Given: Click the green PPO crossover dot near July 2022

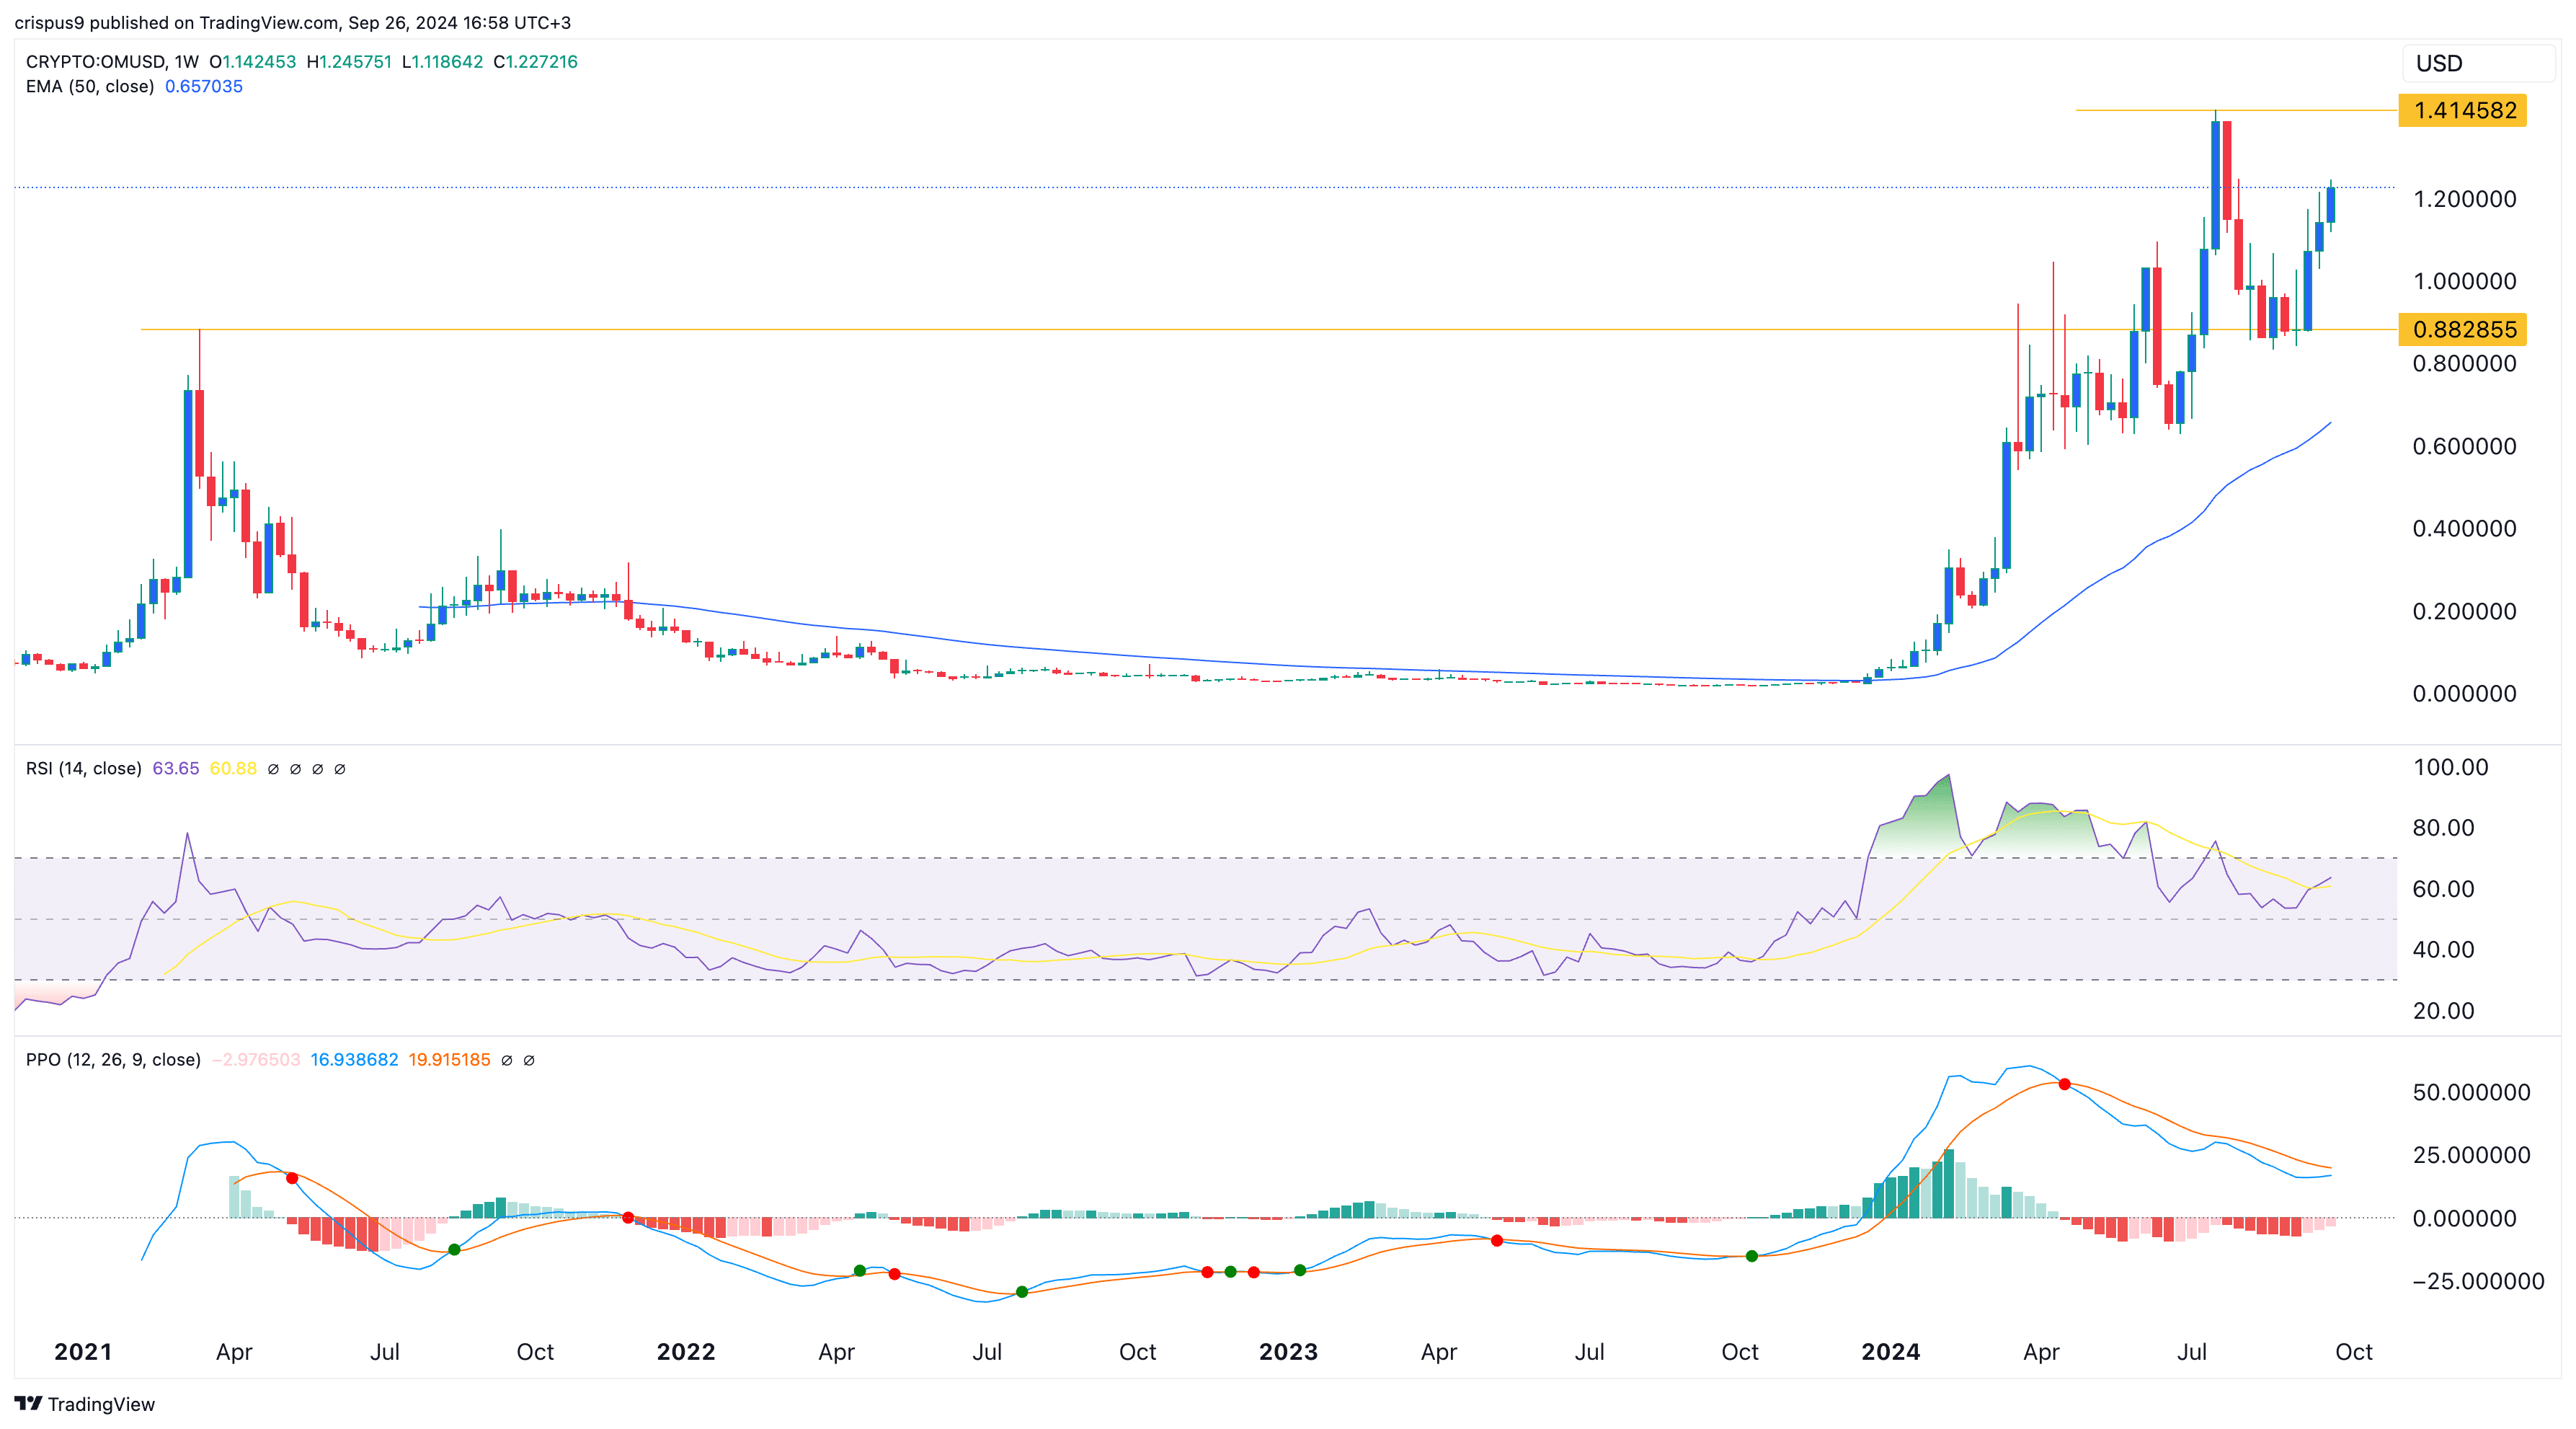Looking at the screenshot, I should click(x=1021, y=1292).
